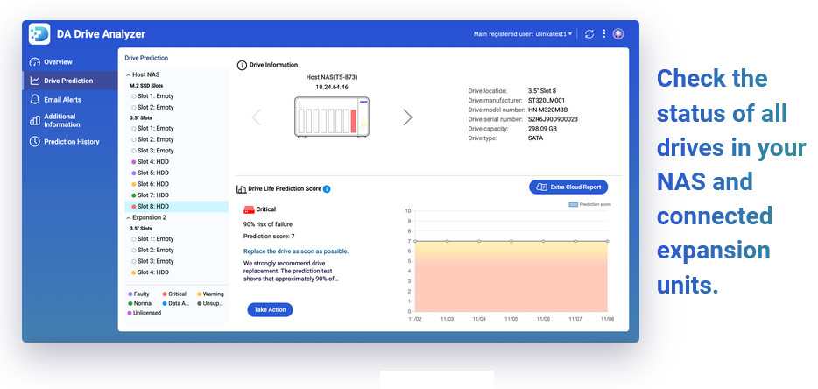
Task: Collapse the Host NAS tree group
Action: 128,75
